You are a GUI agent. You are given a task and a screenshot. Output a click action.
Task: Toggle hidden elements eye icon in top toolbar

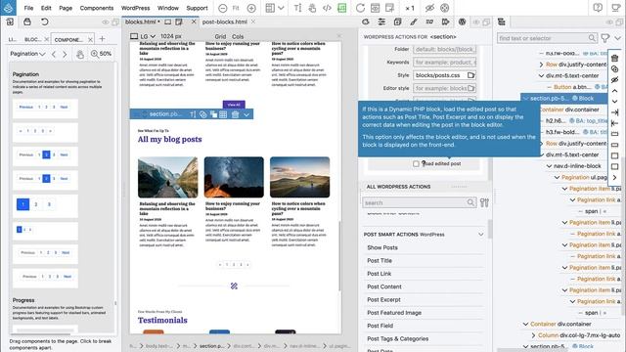429,8
